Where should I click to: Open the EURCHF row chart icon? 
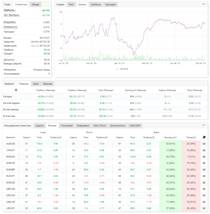[204, 163]
